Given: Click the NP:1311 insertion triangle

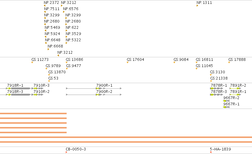Looking at the screenshot, I should [x=197, y=6].
